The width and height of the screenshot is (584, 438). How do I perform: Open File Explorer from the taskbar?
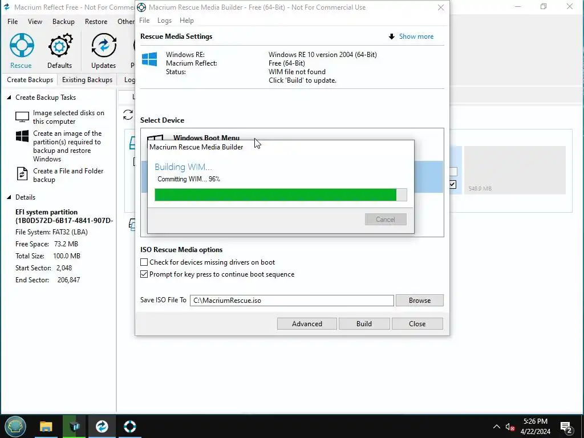(x=46, y=426)
